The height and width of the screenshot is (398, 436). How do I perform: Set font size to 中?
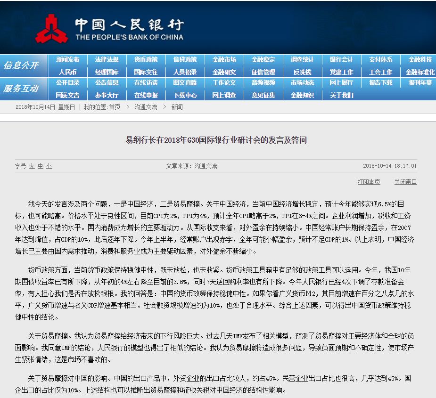coord(41,166)
